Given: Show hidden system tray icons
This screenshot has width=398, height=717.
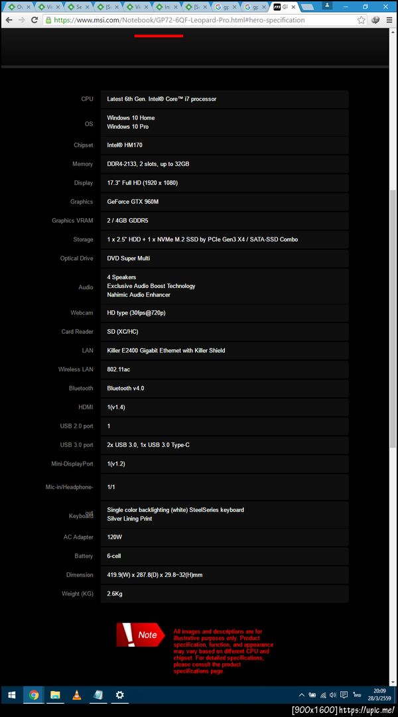Looking at the screenshot, I should click(302, 695).
